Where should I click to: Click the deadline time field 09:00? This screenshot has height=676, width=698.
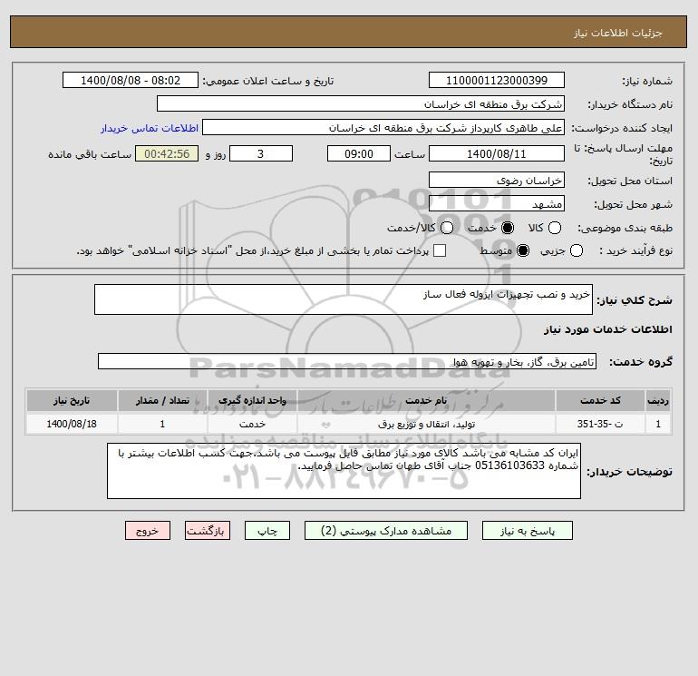[359, 153]
